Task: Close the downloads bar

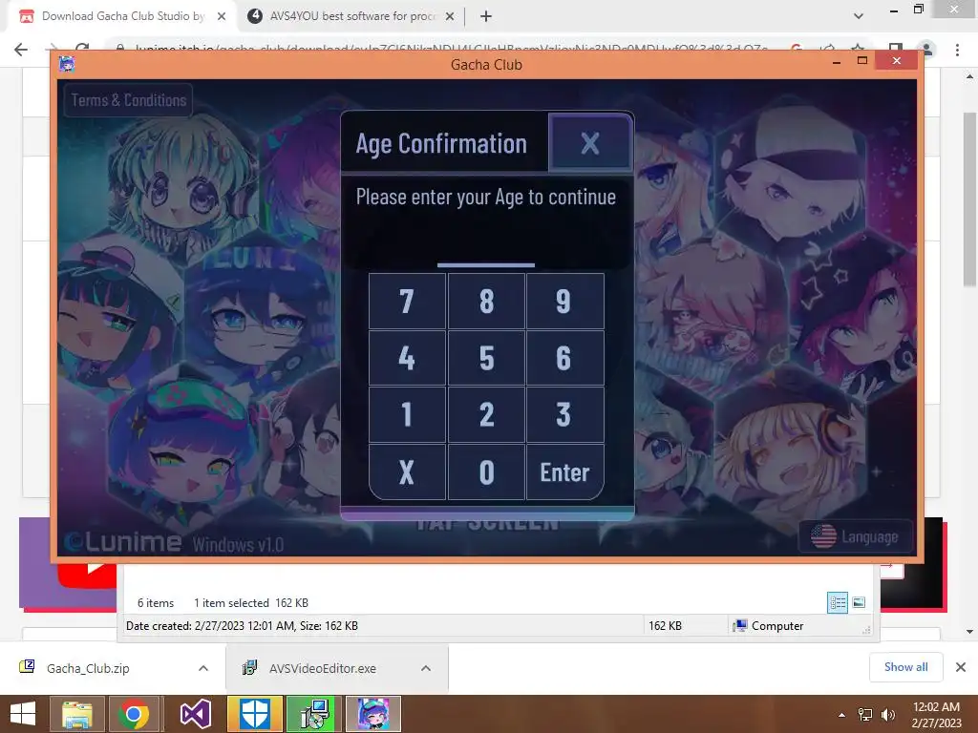Action: click(x=961, y=667)
